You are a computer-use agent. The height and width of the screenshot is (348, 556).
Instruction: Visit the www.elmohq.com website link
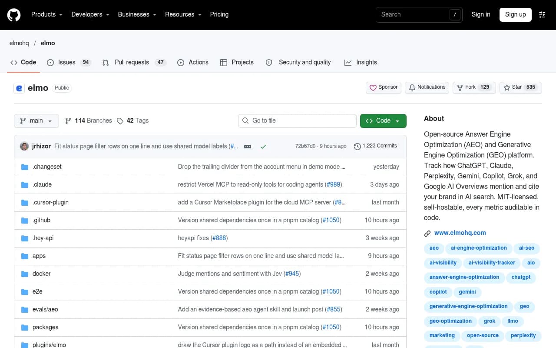point(460,233)
